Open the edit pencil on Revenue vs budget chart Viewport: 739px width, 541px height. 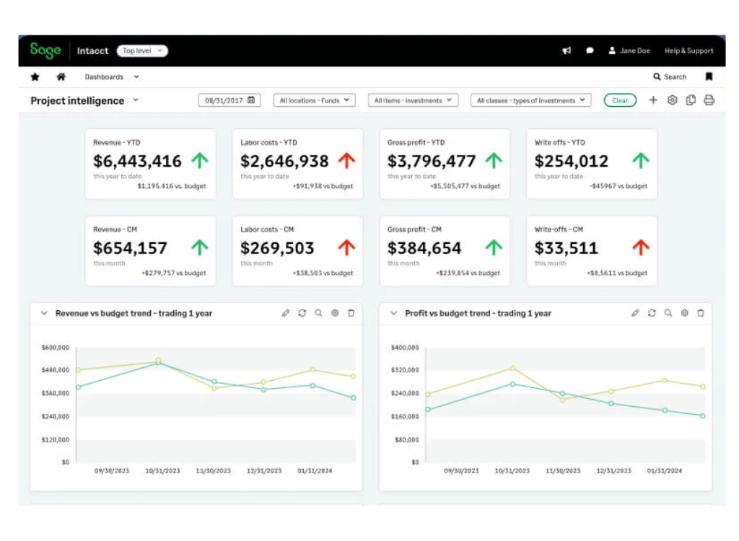(x=287, y=313)
